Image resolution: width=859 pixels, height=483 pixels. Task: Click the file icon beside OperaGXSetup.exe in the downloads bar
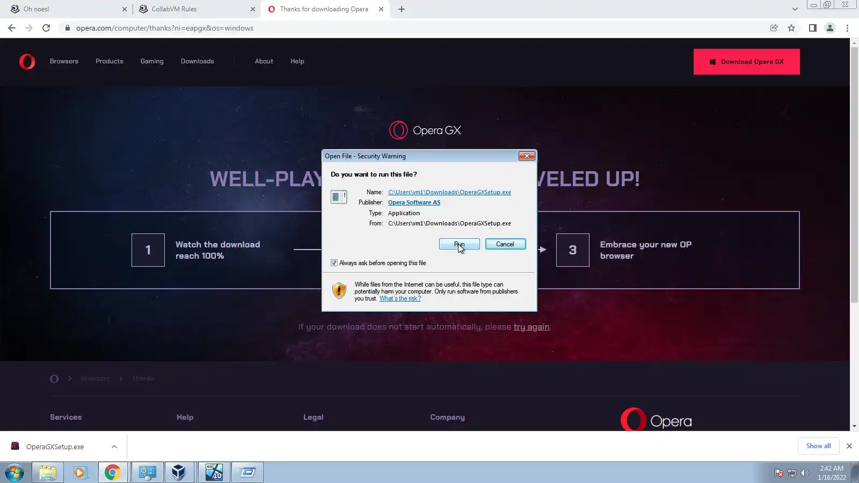tap(15, 446)
